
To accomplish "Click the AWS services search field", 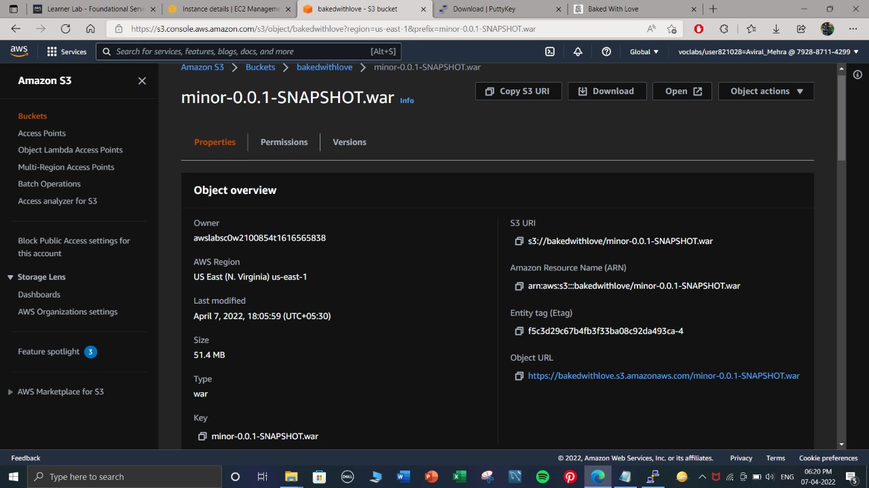I will [248, 52].
